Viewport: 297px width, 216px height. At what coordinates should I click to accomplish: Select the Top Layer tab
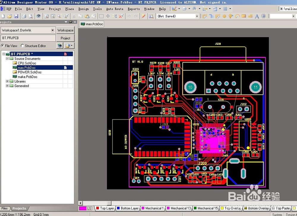[105, 208]
